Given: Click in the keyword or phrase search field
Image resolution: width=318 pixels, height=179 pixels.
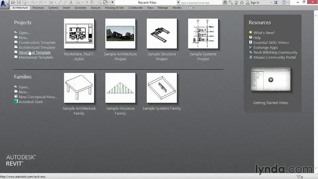Looking at the screenshot, I should [201, 3].
